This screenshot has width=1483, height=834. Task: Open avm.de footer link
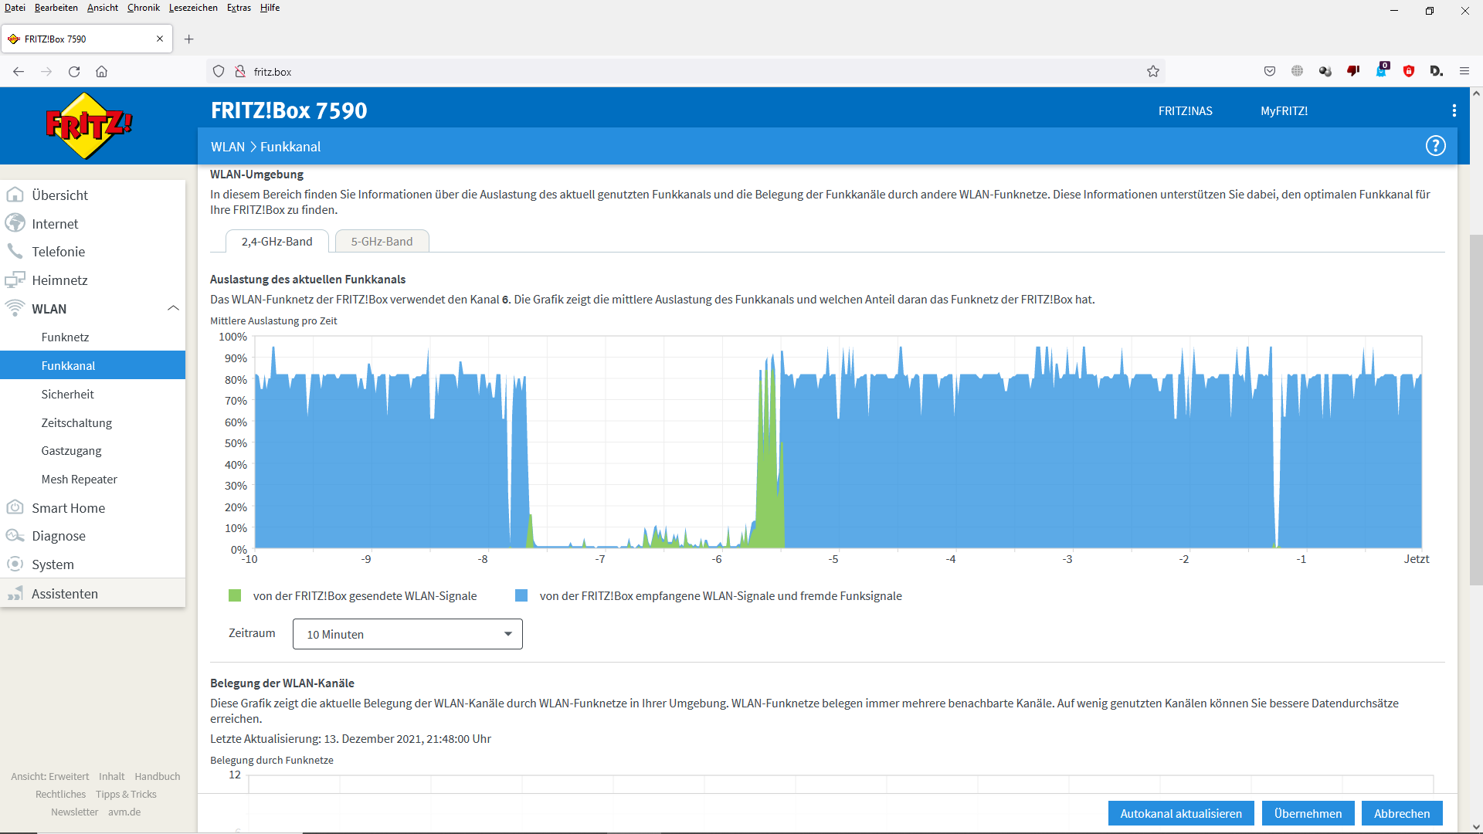pos(124,812)
